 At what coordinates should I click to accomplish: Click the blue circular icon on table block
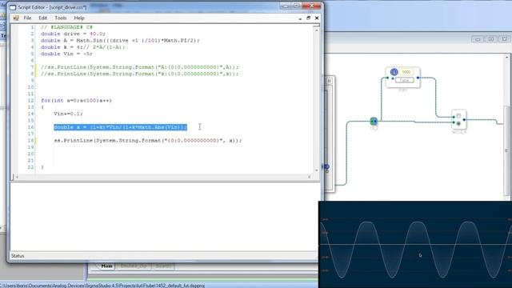point(394,72)
